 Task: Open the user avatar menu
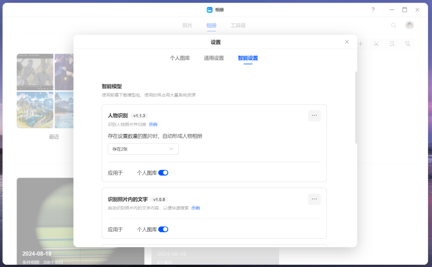tap(409, 25)
